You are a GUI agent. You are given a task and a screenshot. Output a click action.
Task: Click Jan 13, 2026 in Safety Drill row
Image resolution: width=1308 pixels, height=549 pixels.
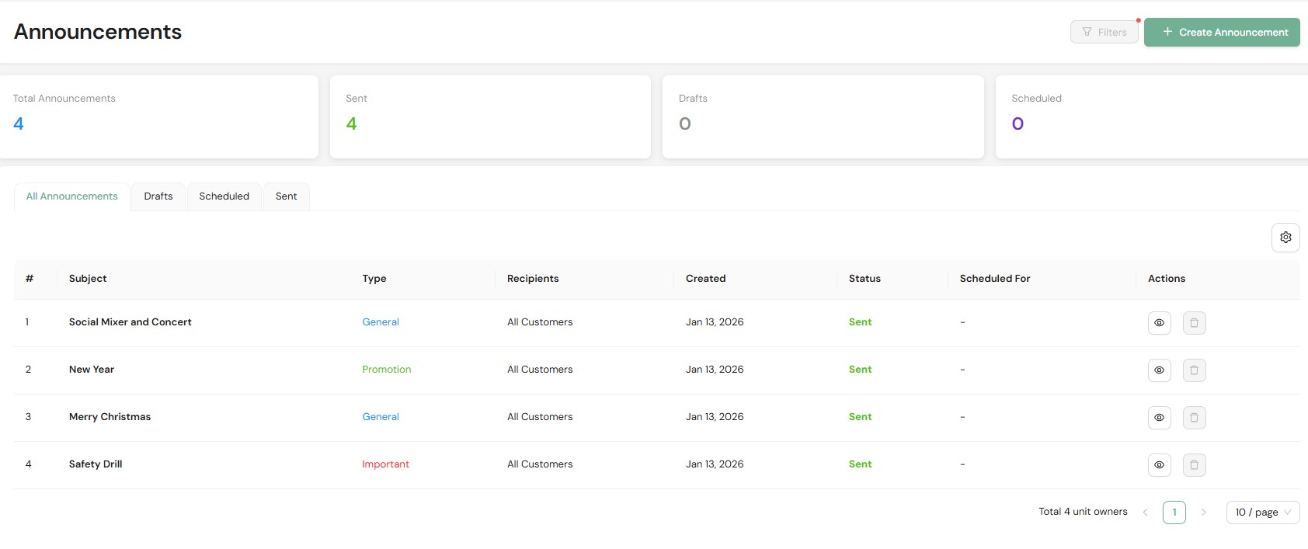click(715, 464)
